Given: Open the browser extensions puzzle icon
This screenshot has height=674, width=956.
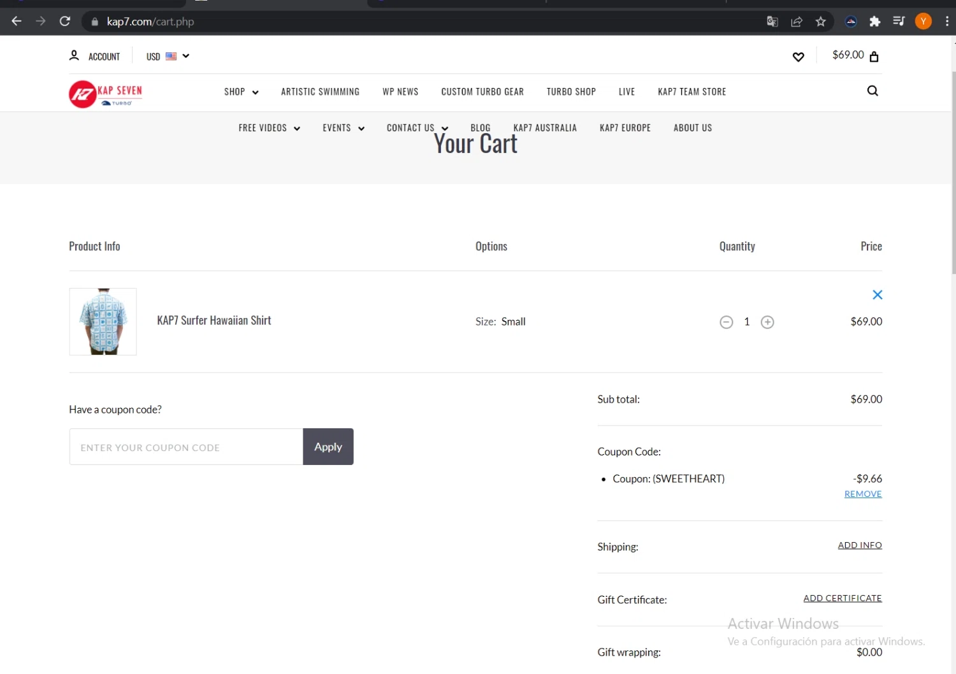Looking at the screenshot, I should [x=875, y=22].
